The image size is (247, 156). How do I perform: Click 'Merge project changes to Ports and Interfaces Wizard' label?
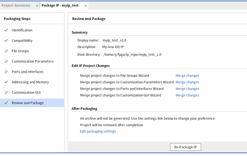[122, 89]
